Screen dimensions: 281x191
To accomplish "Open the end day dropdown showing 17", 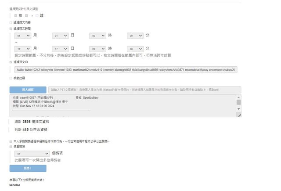I will coord(60,48).
